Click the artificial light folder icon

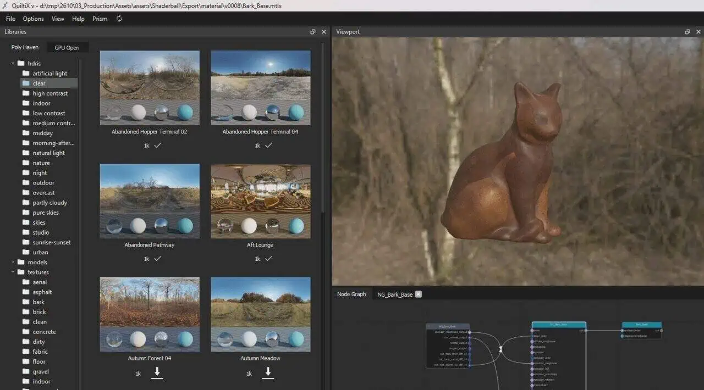tap(26, 73)
